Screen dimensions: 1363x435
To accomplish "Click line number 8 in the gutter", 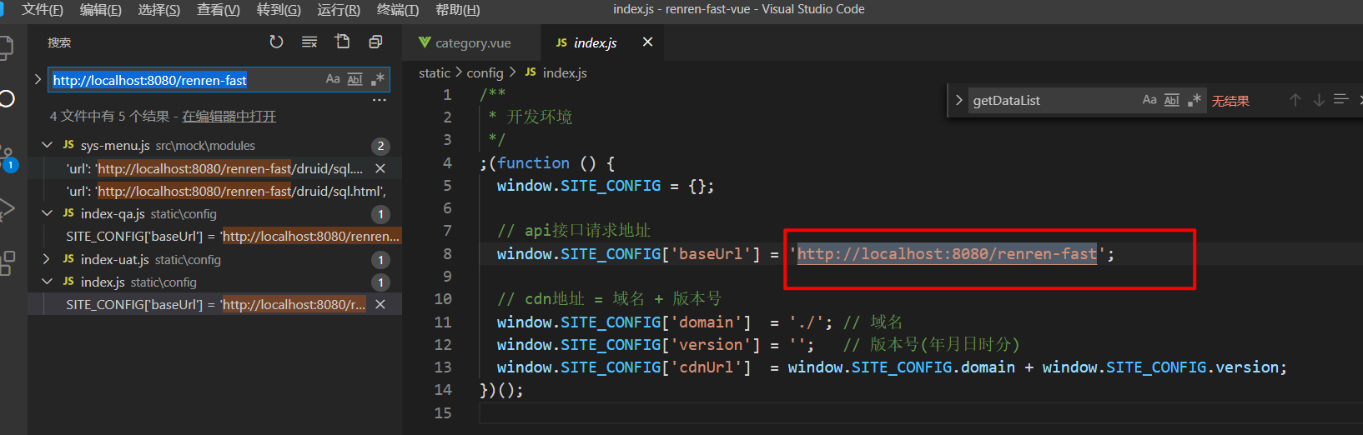I will point(447,254).
